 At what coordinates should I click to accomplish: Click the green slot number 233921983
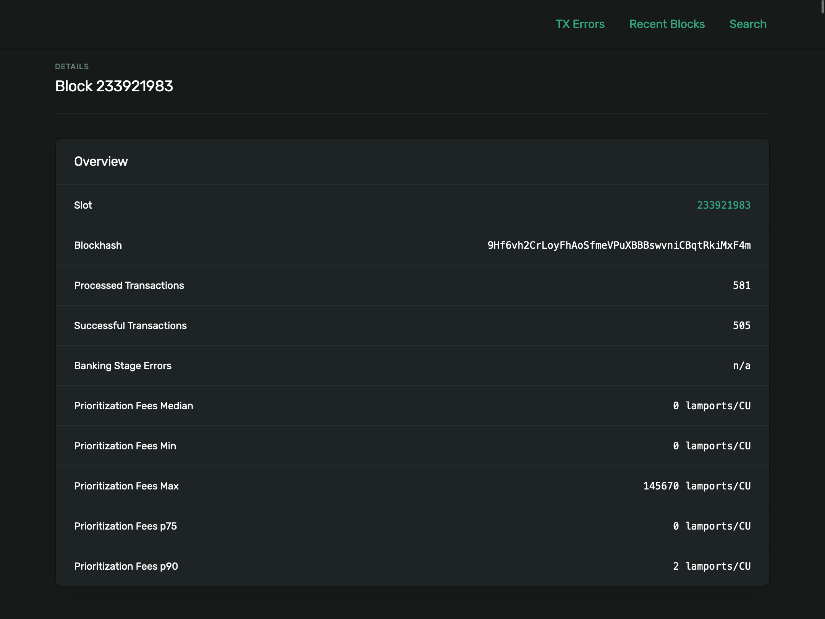(x=724, y=205)
